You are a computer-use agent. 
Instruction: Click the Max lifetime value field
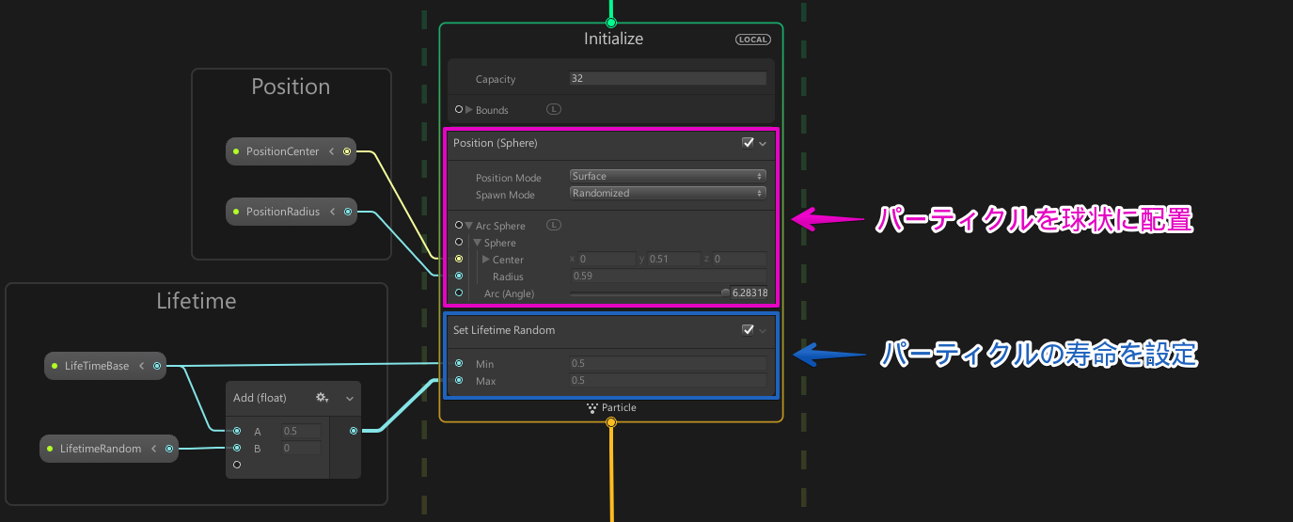click(x=668, y=380)
